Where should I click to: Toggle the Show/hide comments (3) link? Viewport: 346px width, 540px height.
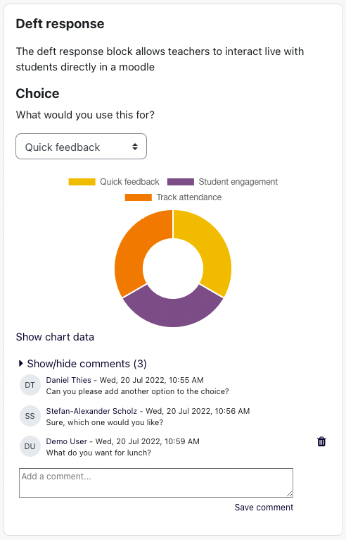pos(87,364)
